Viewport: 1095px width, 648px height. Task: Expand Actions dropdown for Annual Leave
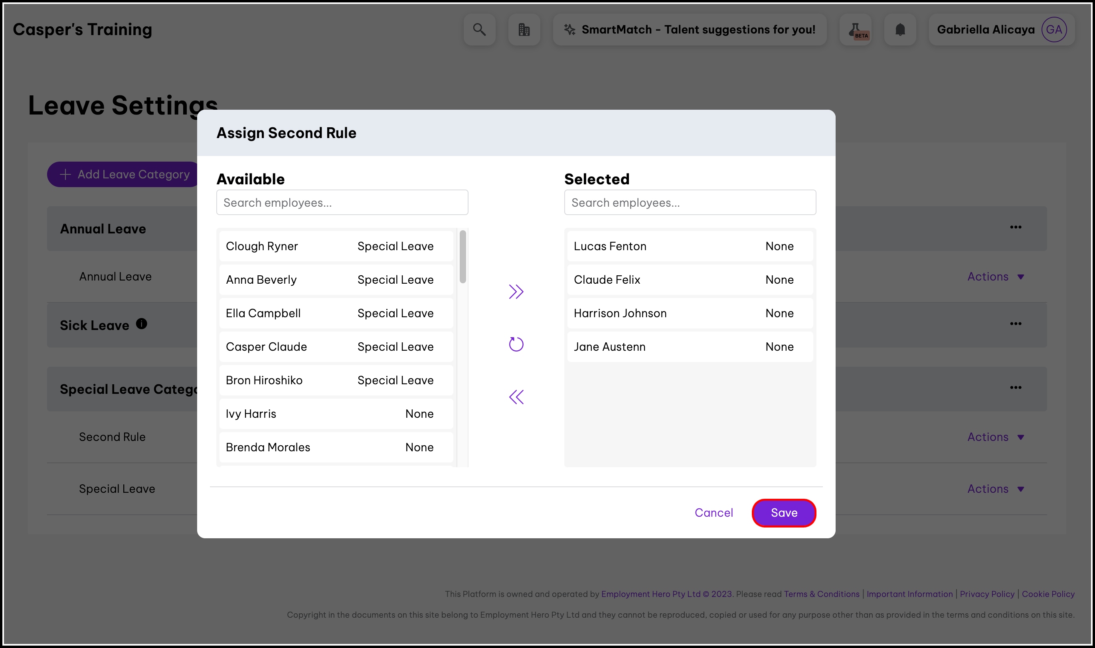point(995,277)
